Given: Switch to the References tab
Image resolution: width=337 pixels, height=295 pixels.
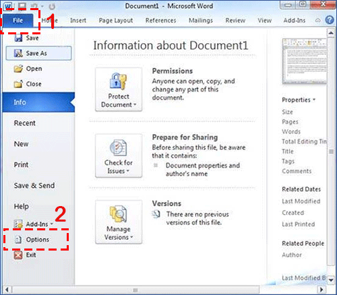Looking at the screenshot, I should (x=160, y=20).
